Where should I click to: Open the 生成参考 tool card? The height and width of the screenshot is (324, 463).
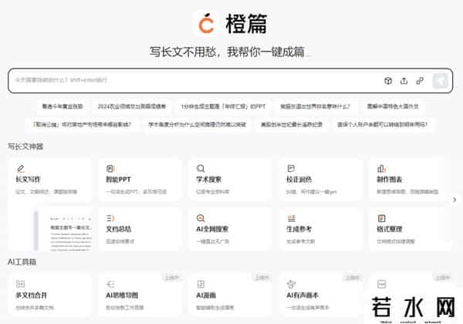[321, 230]
